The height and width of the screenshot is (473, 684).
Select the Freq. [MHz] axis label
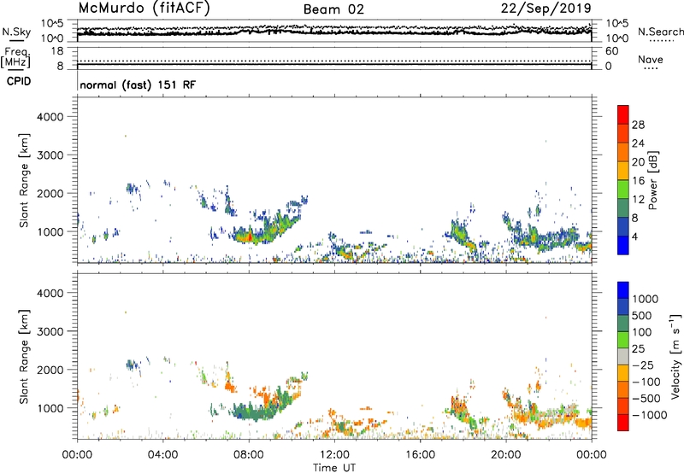coord(15,58)
